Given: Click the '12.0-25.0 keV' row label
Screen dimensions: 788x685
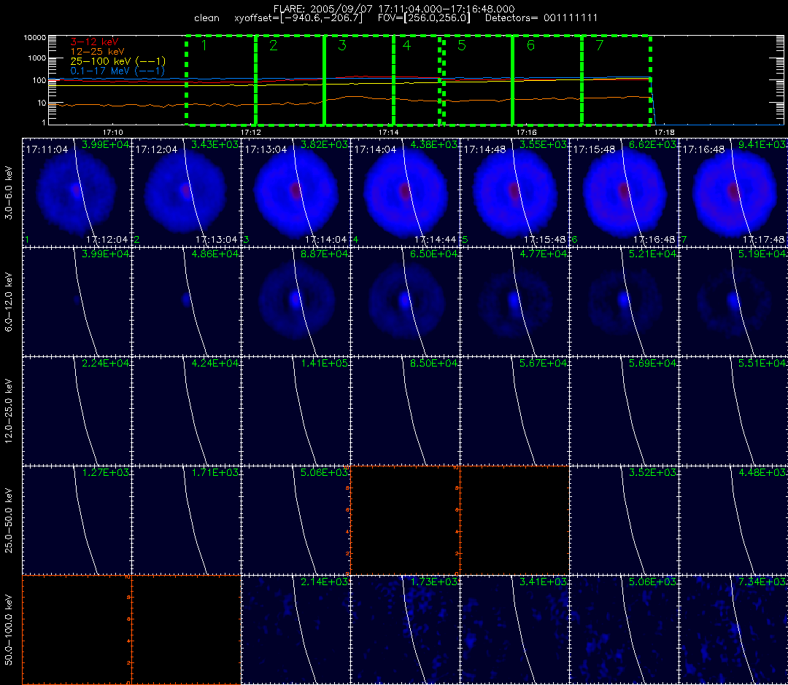Looking at the screenshot, I should pos(9,411).
